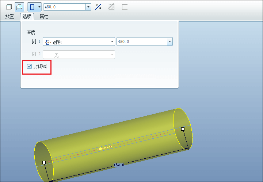Screen dimensions: 263x182
Task: Click the left end drag handle on cylinder
Action: point(44,162)
